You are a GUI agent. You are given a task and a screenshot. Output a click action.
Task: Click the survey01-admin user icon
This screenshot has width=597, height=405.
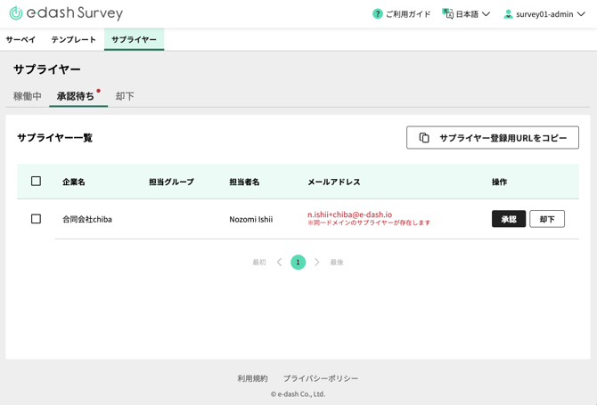[x=508, y=14]
